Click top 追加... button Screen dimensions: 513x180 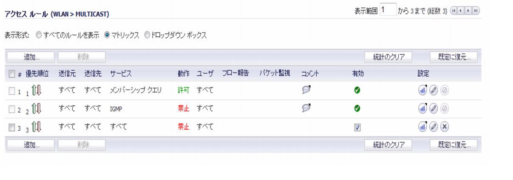pos(31,57)
